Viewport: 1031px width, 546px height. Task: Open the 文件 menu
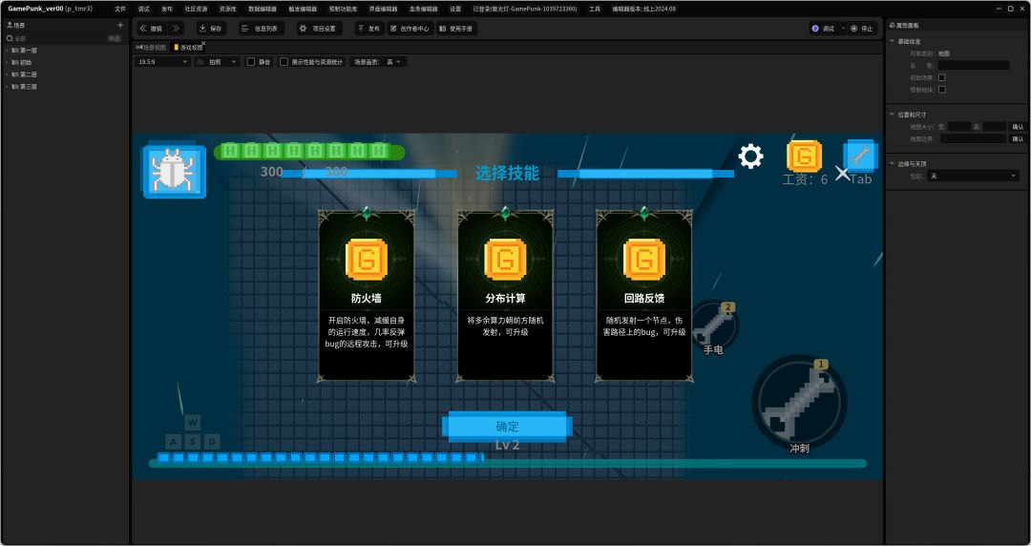point(119,10)
